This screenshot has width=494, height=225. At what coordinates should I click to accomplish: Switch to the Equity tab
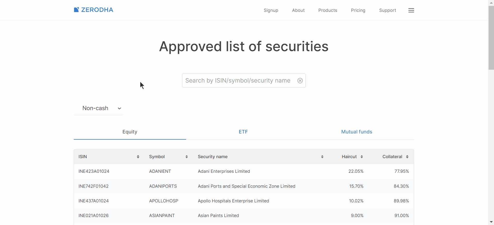pos(130,132)
